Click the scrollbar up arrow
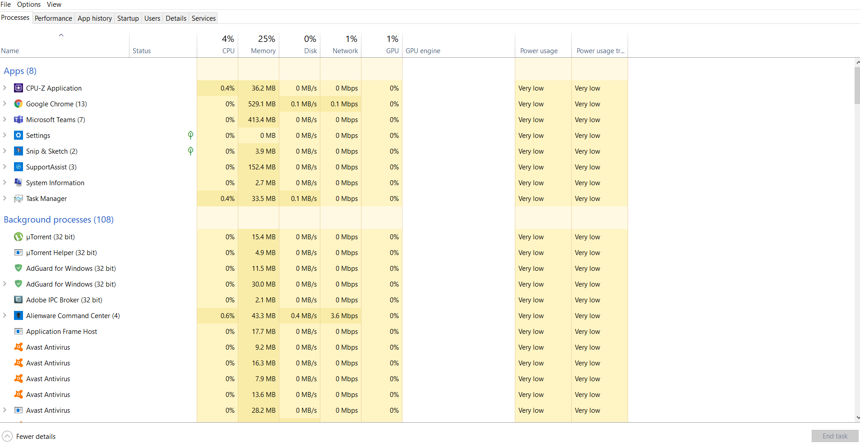The image size is (860, 447). click(x=857, y=62)
